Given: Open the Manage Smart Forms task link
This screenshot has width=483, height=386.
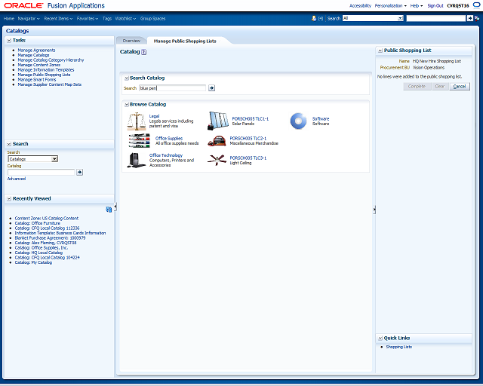Looking at the screenshot, I should click(37, 79).
